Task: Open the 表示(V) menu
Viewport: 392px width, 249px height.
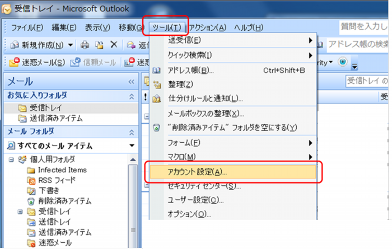Action: pos(97,27)
